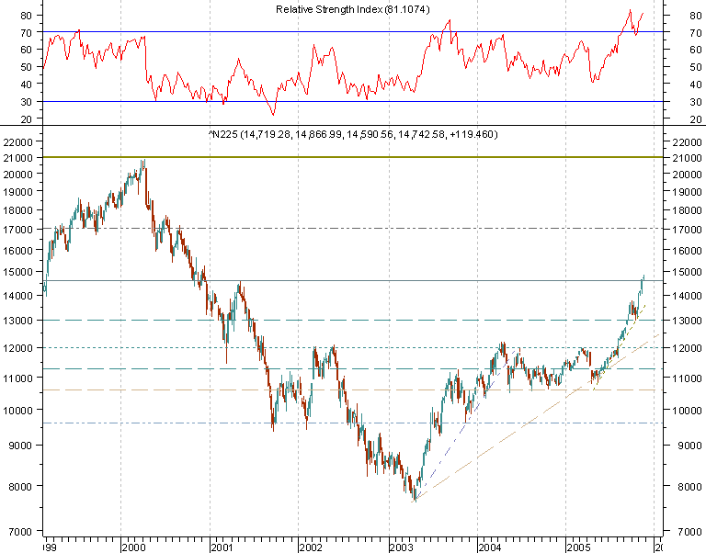Click the 17000 label on the right price axis
This screenshot has height=553, width=706.
point(687,230)
